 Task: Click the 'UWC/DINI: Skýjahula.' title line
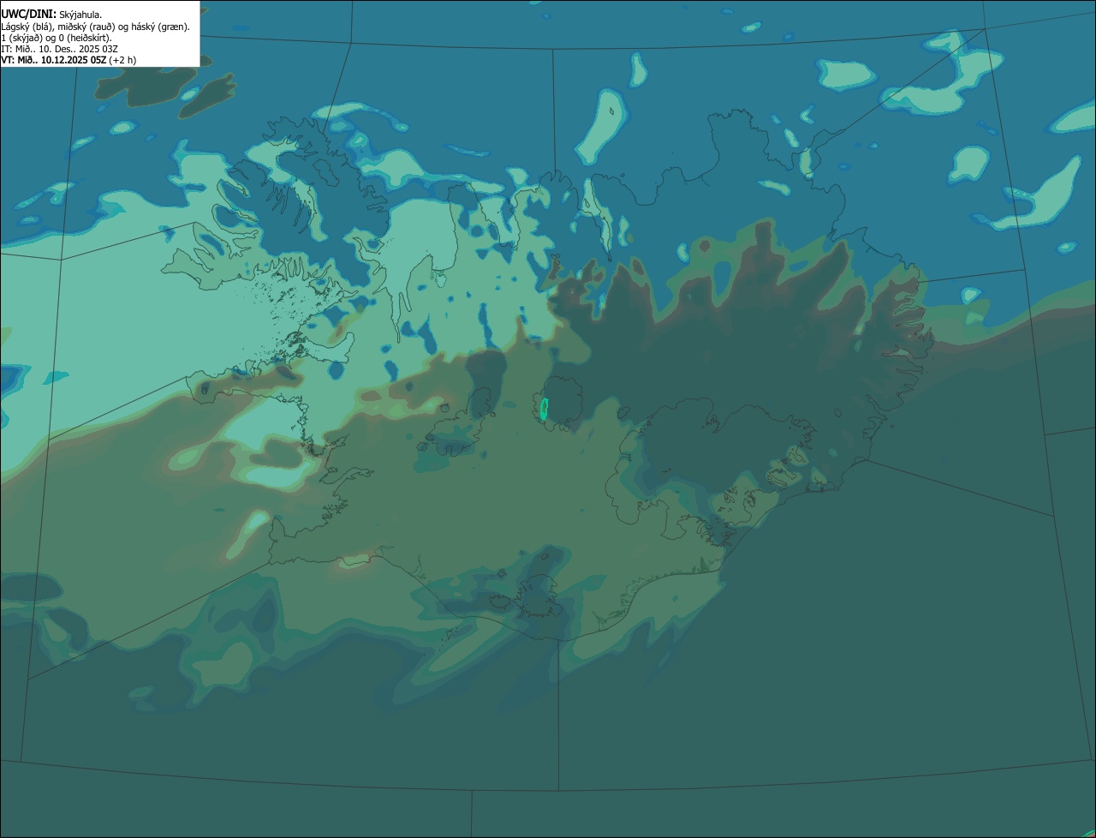(x=51, y=14)
